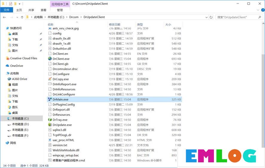Click the Refresh address bar button
Screen dimensions: 265x168
tap(211, 17)
